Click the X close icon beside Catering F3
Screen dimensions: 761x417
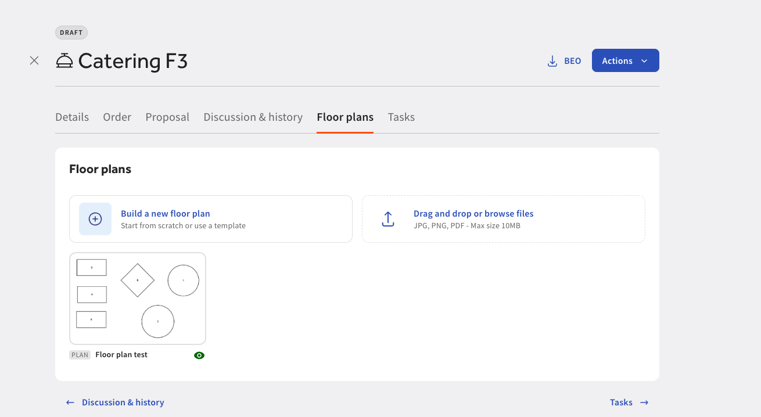click(x=34, y=60)
